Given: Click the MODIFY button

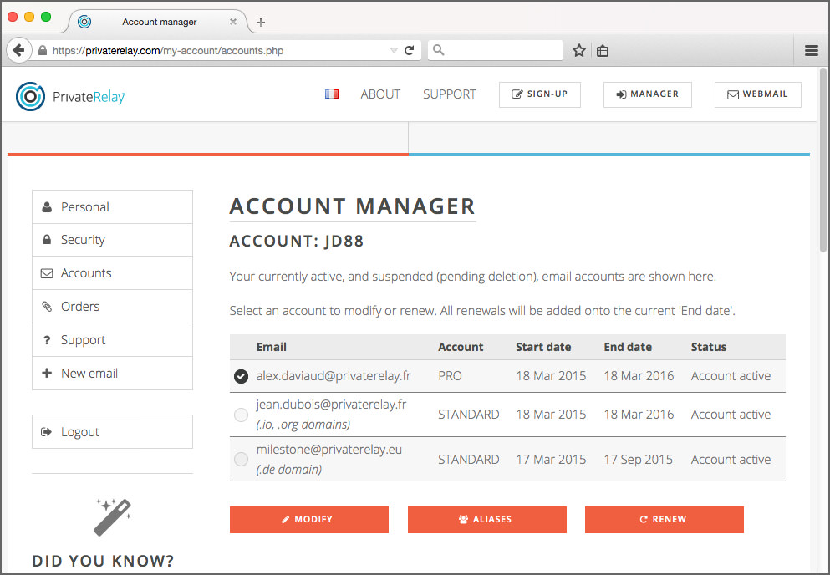Looking at the screenshot, I should [x=309, y=519].
